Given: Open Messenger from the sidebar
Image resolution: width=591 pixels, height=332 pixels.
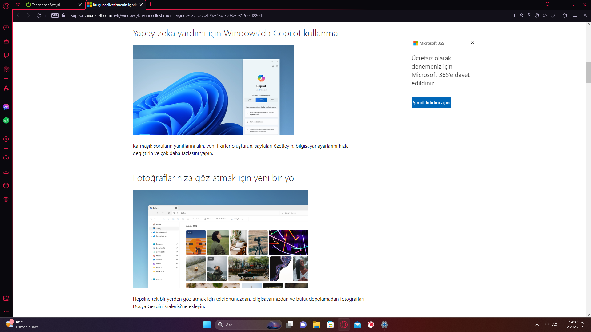Looking at the screenshot, I should [6, 107].
